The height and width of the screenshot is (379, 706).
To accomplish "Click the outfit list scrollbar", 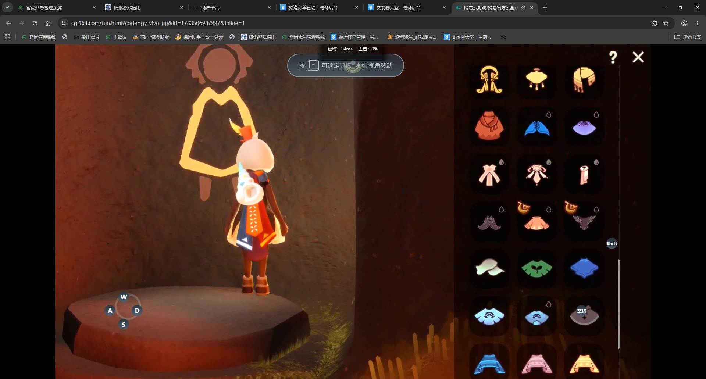I will click(619, 304).
